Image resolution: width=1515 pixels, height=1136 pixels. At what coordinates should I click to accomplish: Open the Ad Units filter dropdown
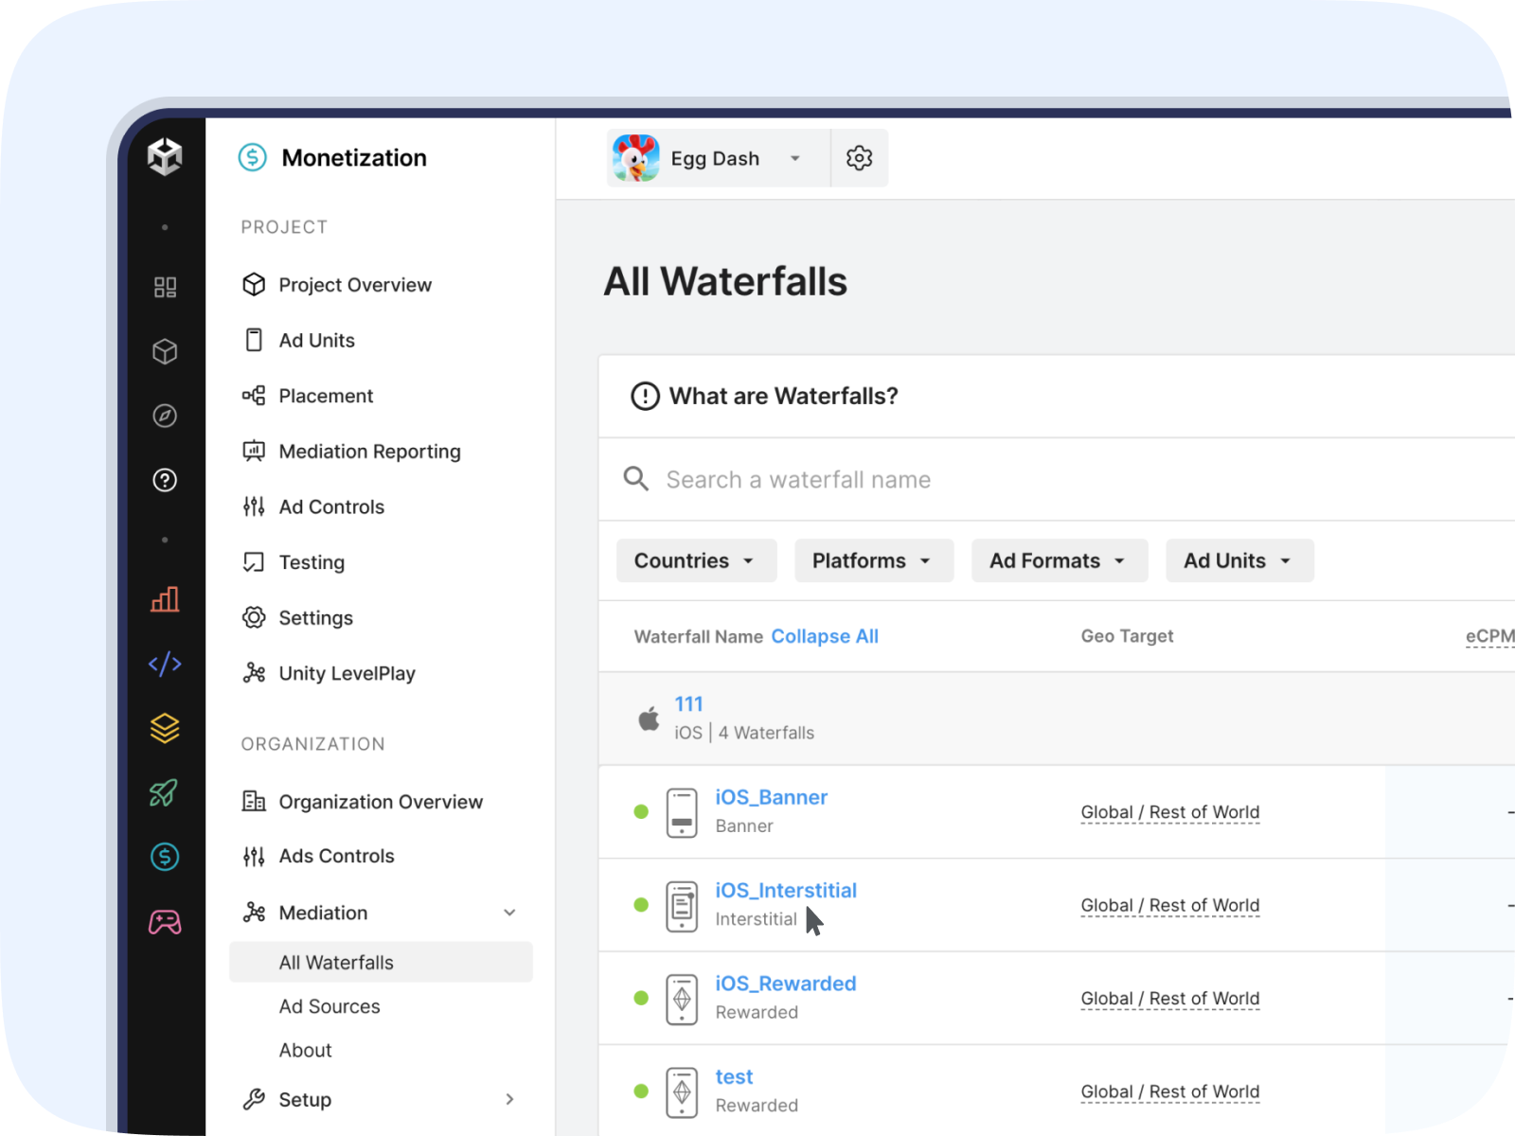(1239, 560)
